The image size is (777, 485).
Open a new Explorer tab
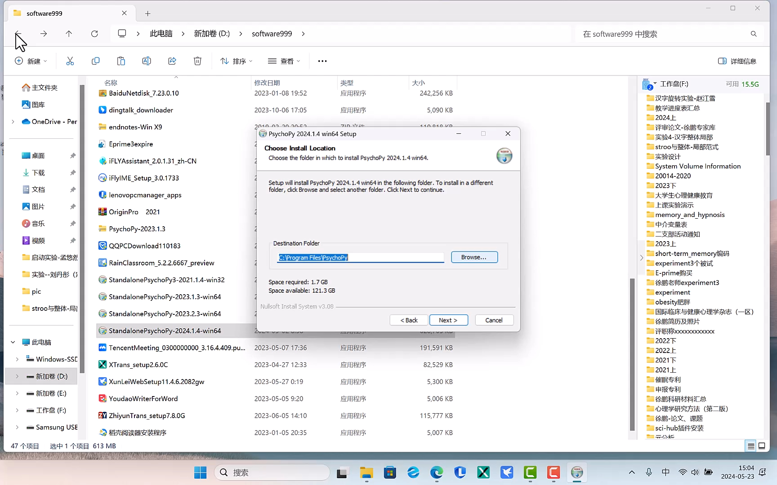tap(147, 13)
